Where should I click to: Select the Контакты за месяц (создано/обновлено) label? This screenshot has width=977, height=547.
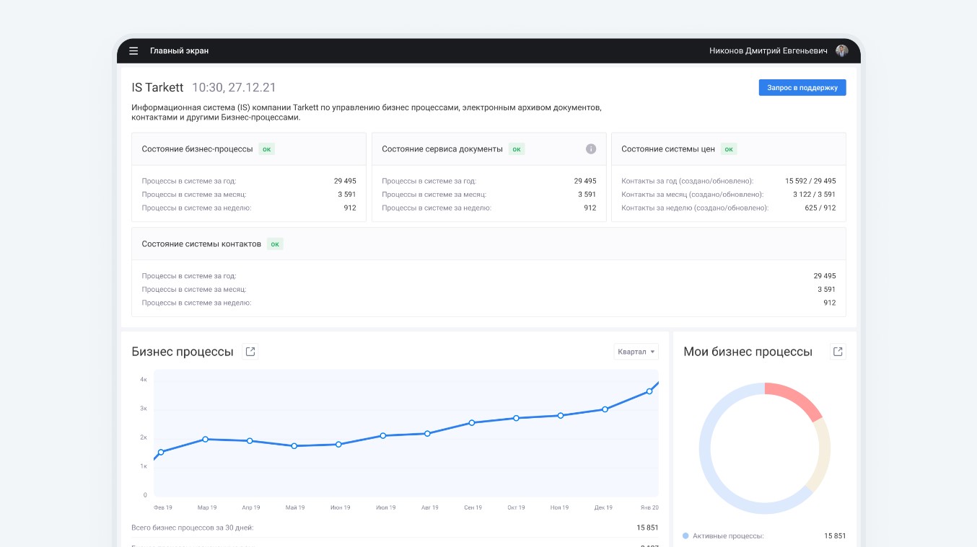pyautogui.click(x=692, y=195)
